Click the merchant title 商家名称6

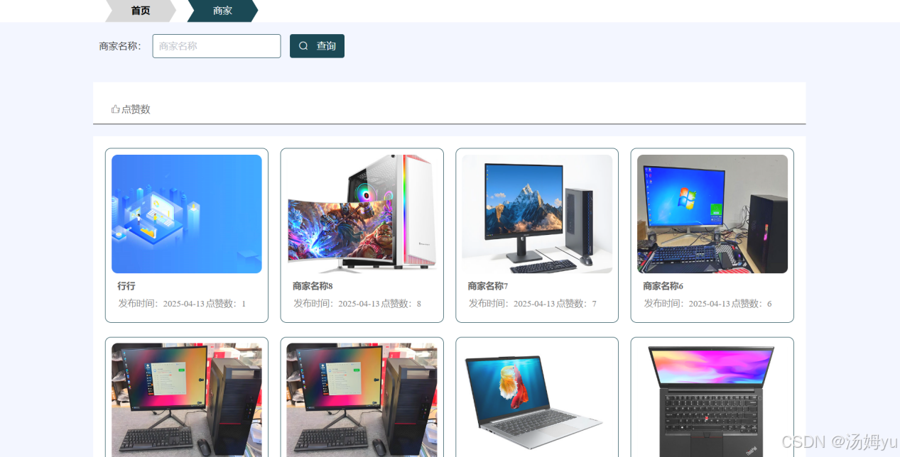click(663, 286)
